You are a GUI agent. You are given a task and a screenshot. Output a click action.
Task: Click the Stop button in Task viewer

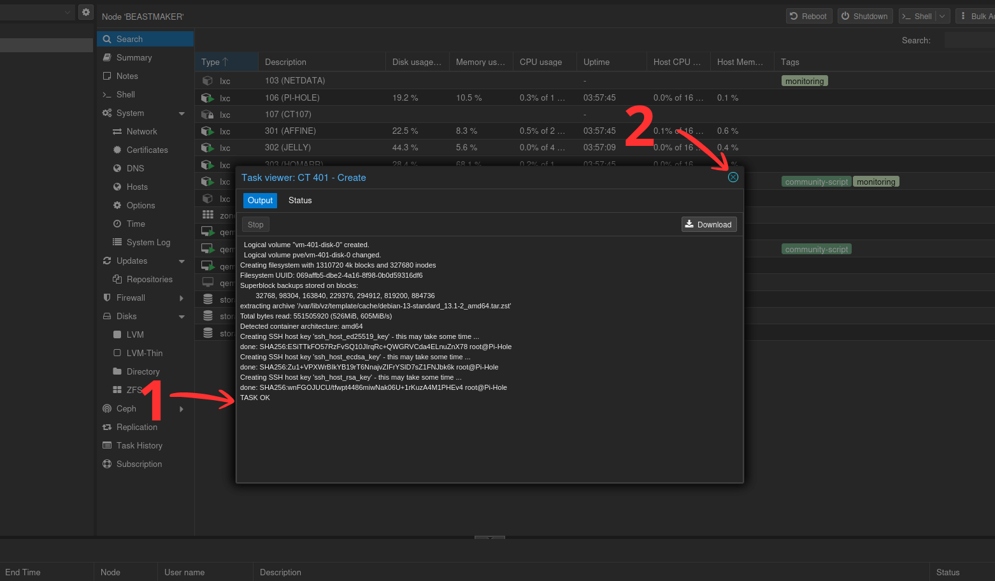(x=255, y=224)
